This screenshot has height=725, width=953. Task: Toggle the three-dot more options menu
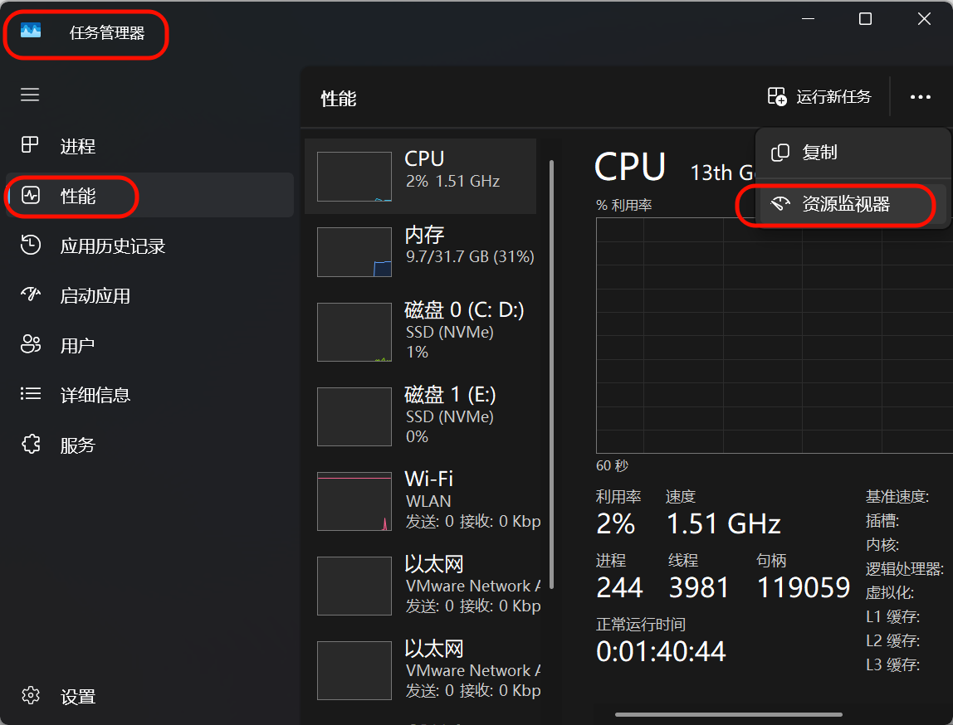coord(920,97)
